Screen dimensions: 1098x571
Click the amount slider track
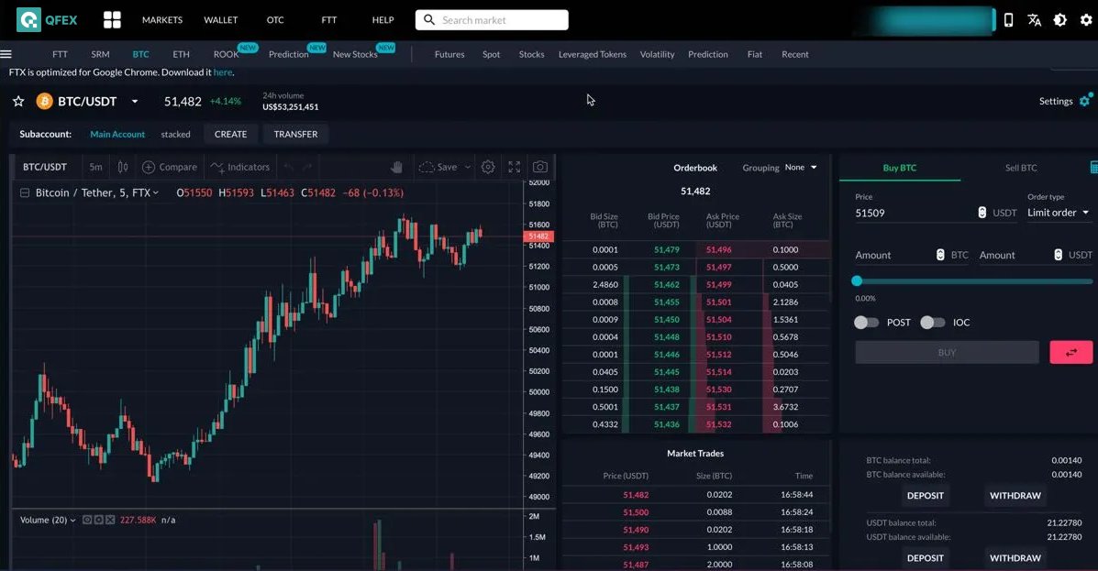tap(974, 281)
